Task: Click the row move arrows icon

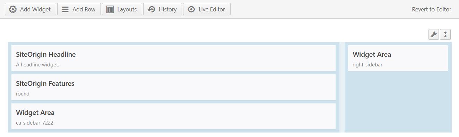Action: (x=445, y=35)
